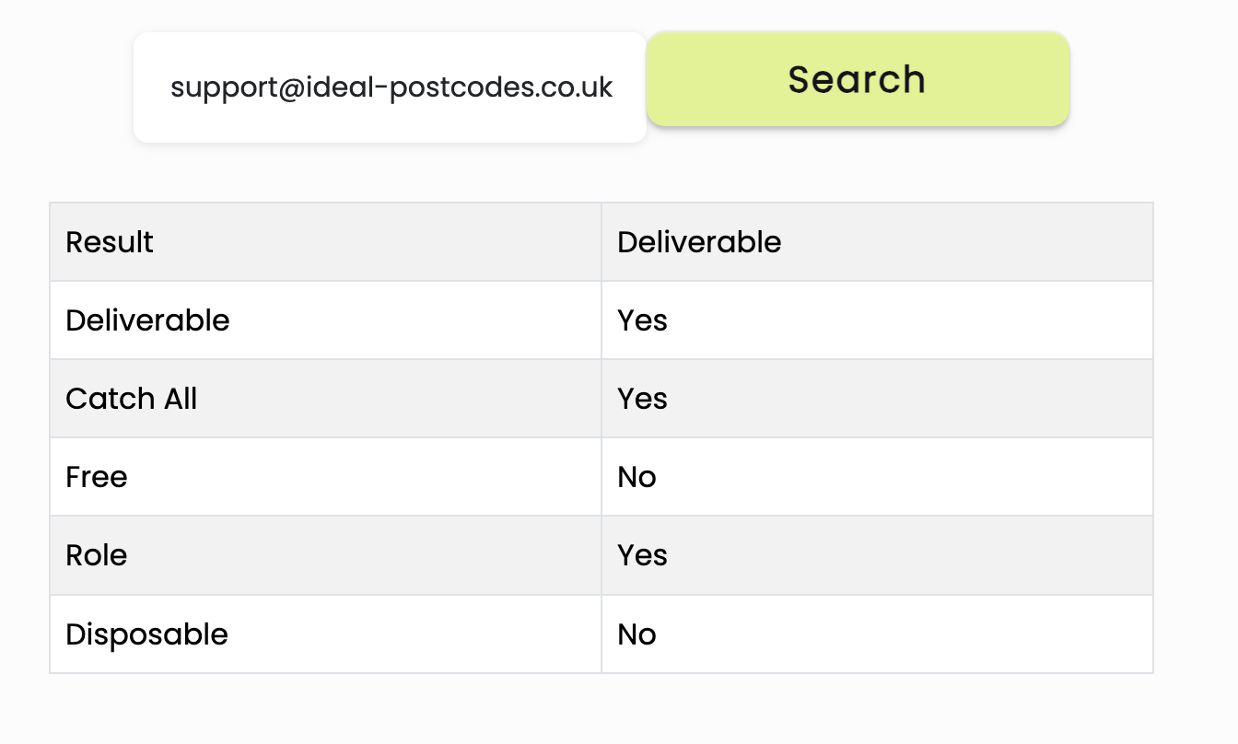This screenshot has height=744, width=1238.
Task: Click the Disposable row label
Action: [146, 634]
